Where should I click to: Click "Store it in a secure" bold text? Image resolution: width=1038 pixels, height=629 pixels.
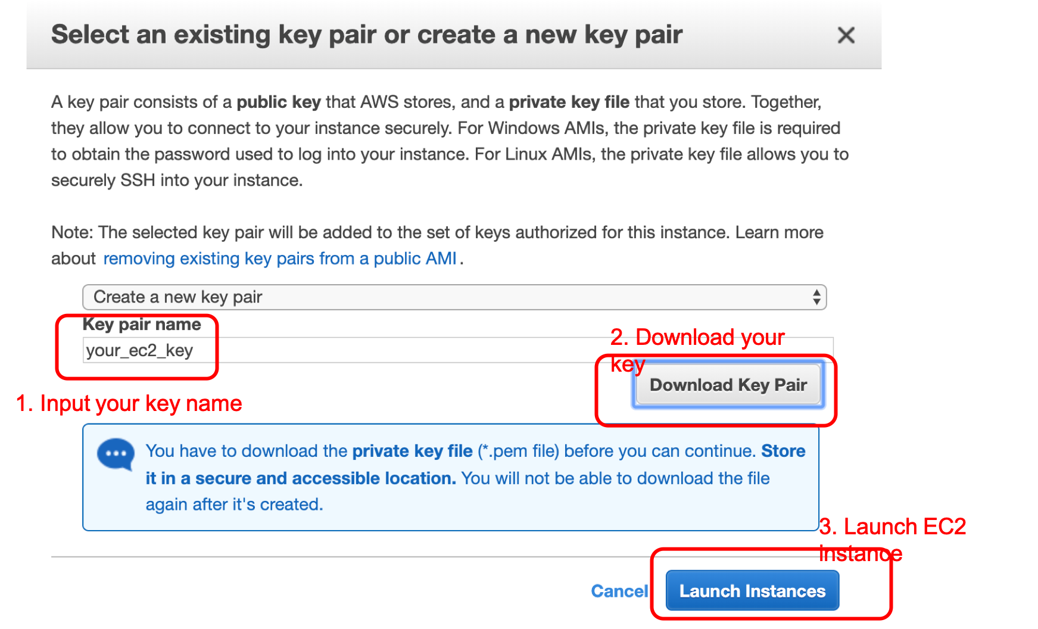tap(475, 465)
